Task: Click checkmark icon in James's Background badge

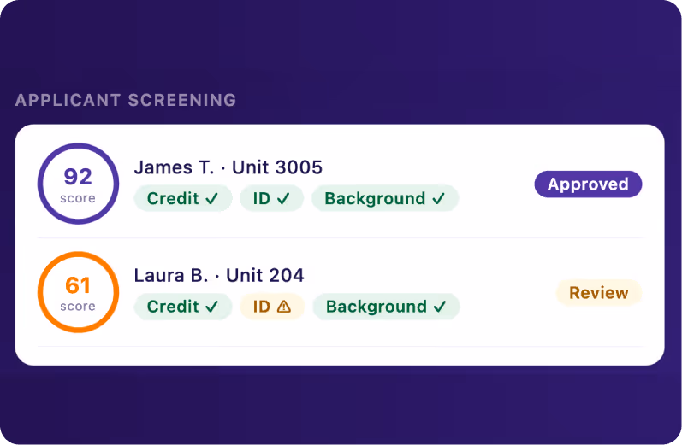Action: pos(438,198)
